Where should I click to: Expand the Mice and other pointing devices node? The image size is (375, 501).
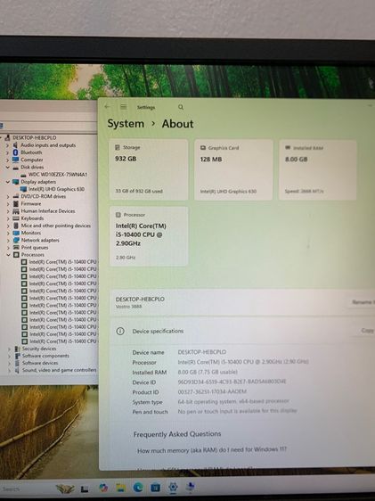[x=8, y=226]
